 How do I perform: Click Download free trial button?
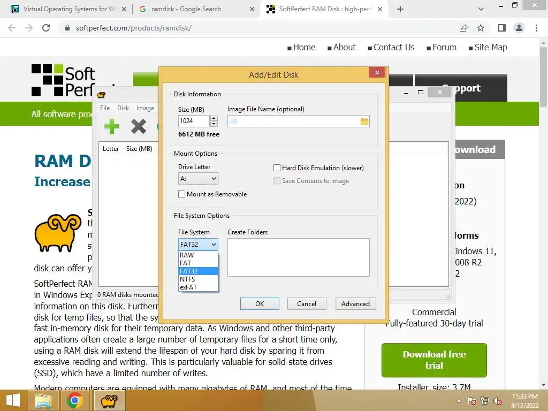point(434,360)
